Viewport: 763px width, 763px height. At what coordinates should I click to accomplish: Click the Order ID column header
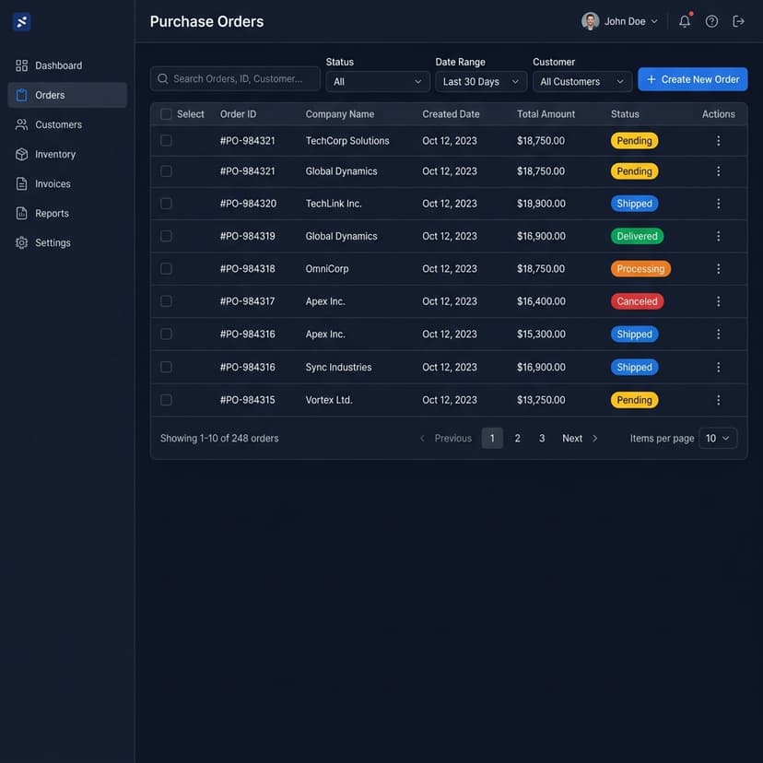(238, 114)
